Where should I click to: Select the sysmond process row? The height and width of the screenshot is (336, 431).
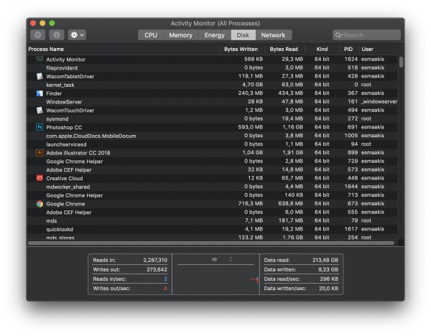212,118
